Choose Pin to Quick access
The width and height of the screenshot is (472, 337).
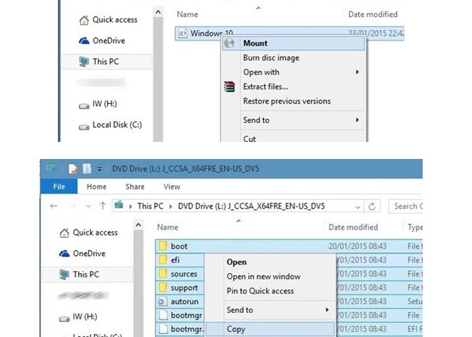click(260, 291)
